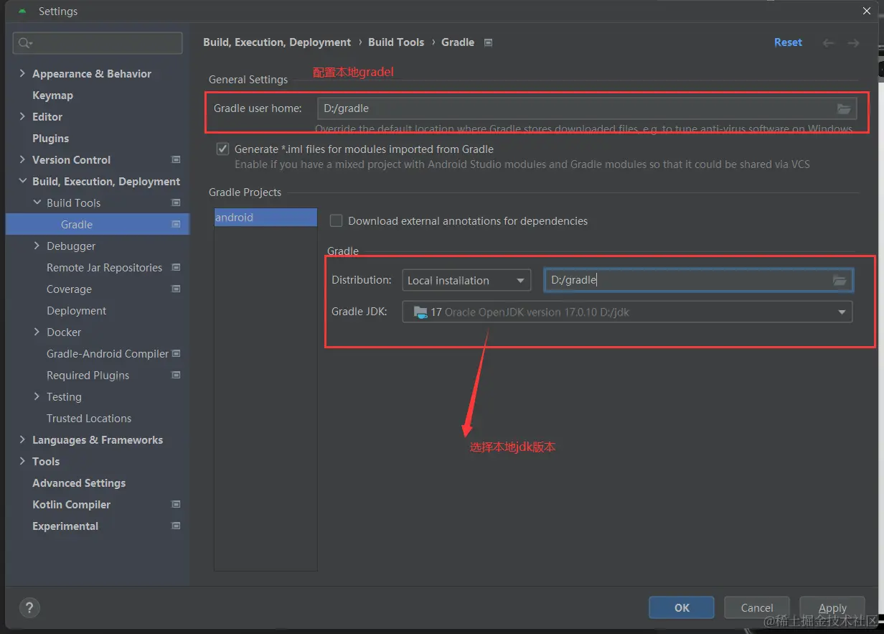Viewport: 884px width, 634px height.
Task: Click project icon next to Kotlin Compiler
Action: tap(177, 504)
